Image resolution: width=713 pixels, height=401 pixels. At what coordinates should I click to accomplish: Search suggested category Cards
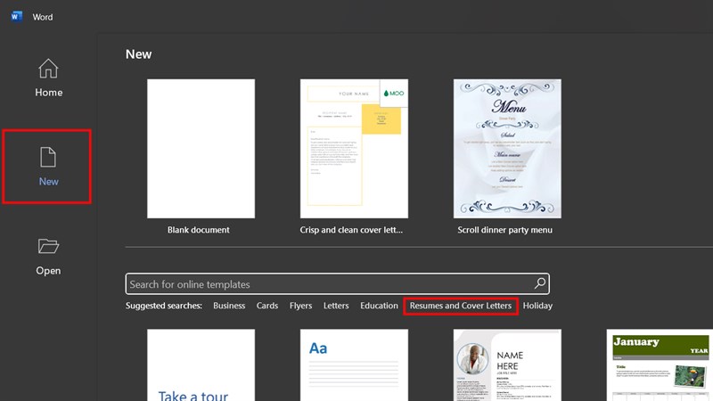coord(266,306)
